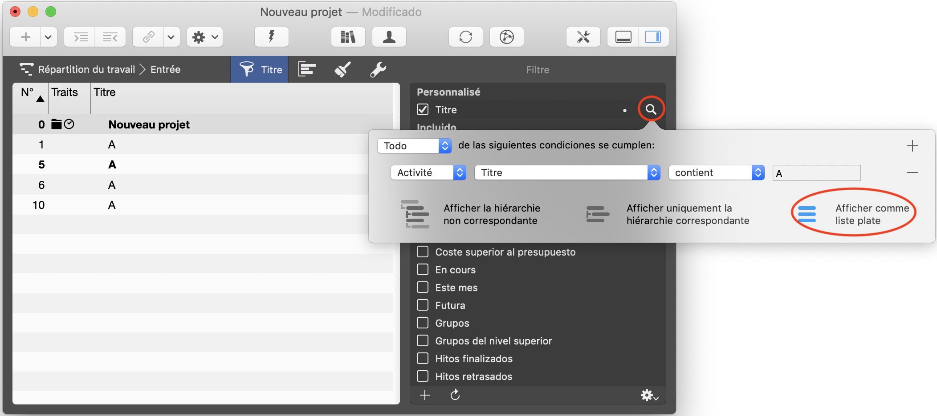Enable the En cours filter checkbox

click(423, 270)
